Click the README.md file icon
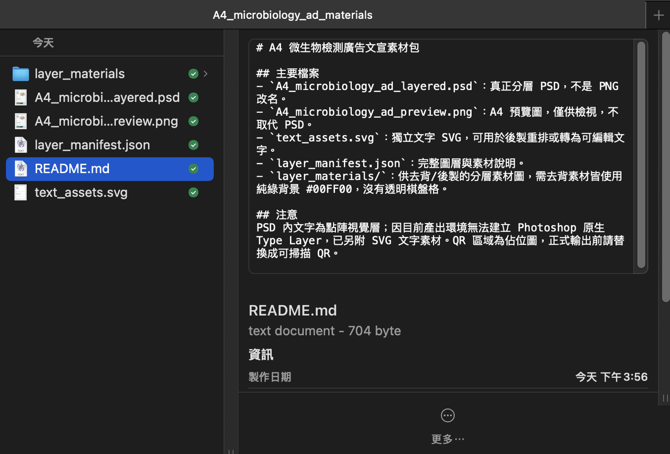Screen dimensions: 670x454 tap(21, 169)
